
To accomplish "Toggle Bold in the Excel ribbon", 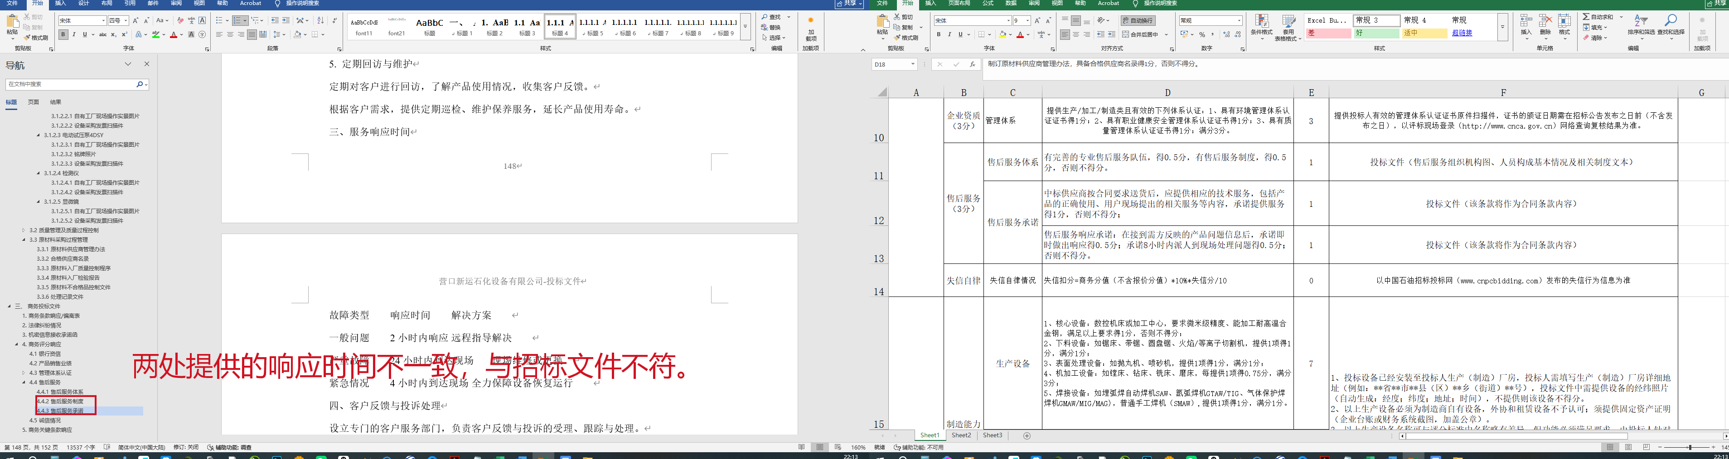I will pyautogui.click(x=938, y=34).
